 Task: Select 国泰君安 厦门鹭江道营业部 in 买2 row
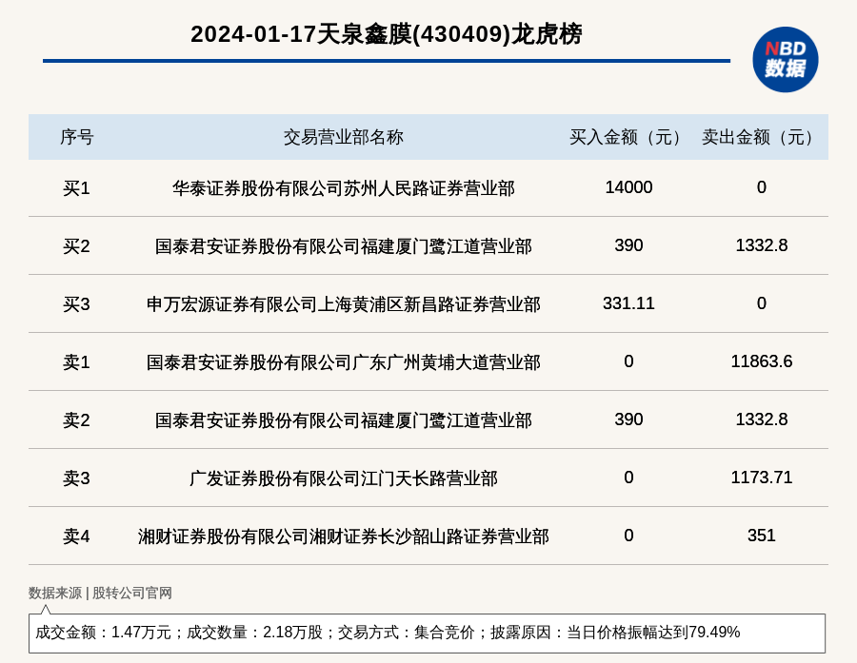343,246
